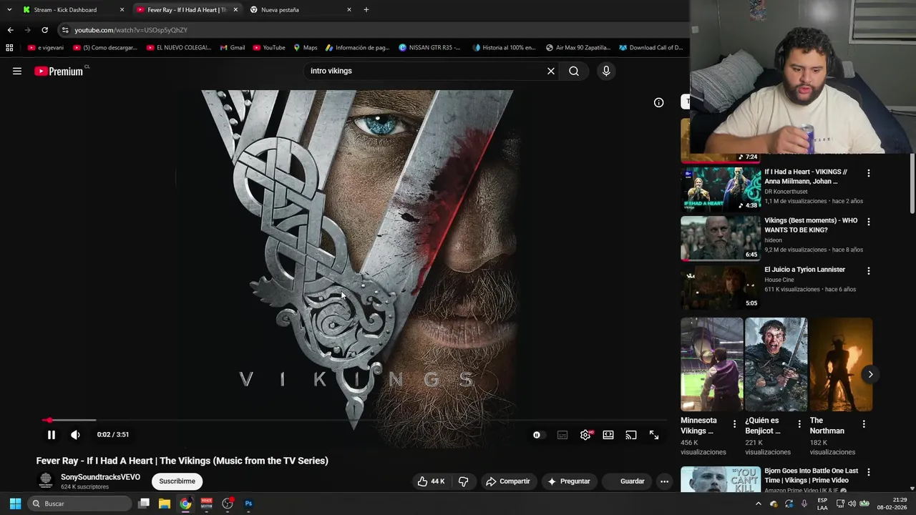Open the player settings gear
916x515 pixels.
coord(585,435)
